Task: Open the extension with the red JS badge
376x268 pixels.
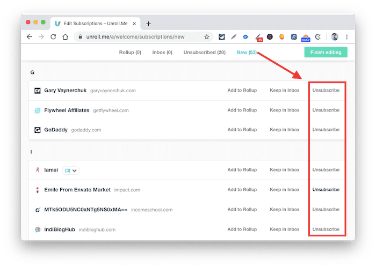Action: click(259, 38)
